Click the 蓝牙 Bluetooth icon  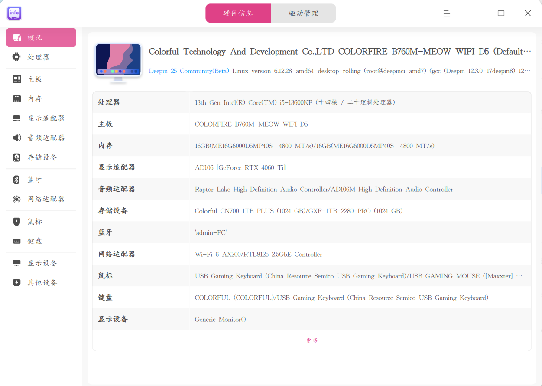pyautogui.click(x=16, y=180)
